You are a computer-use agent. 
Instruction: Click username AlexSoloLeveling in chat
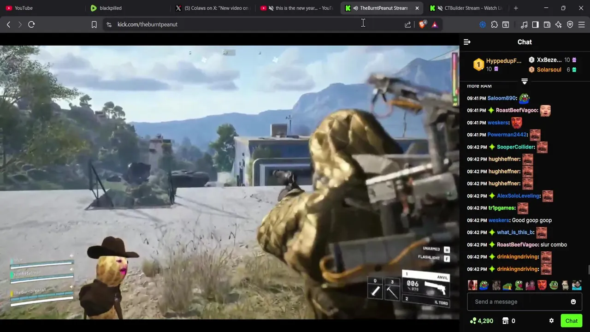(518, 196)
